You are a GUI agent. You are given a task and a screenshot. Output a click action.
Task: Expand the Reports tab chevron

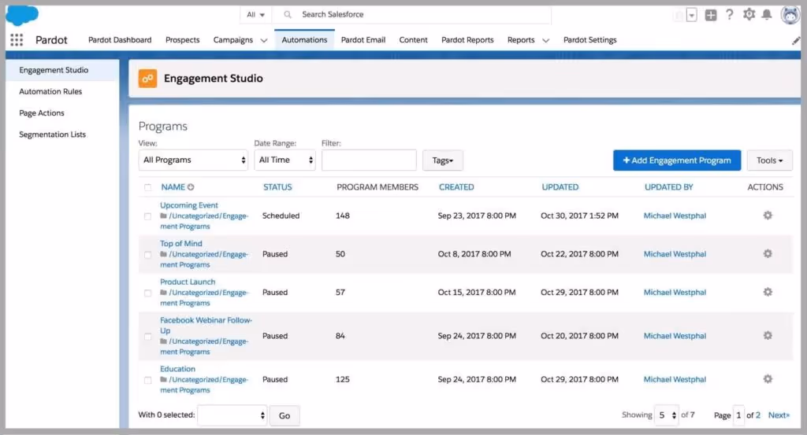coord(545,40)
